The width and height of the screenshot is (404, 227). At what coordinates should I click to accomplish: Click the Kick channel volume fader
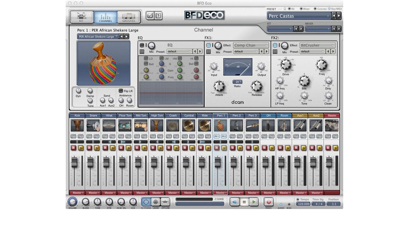74,162
